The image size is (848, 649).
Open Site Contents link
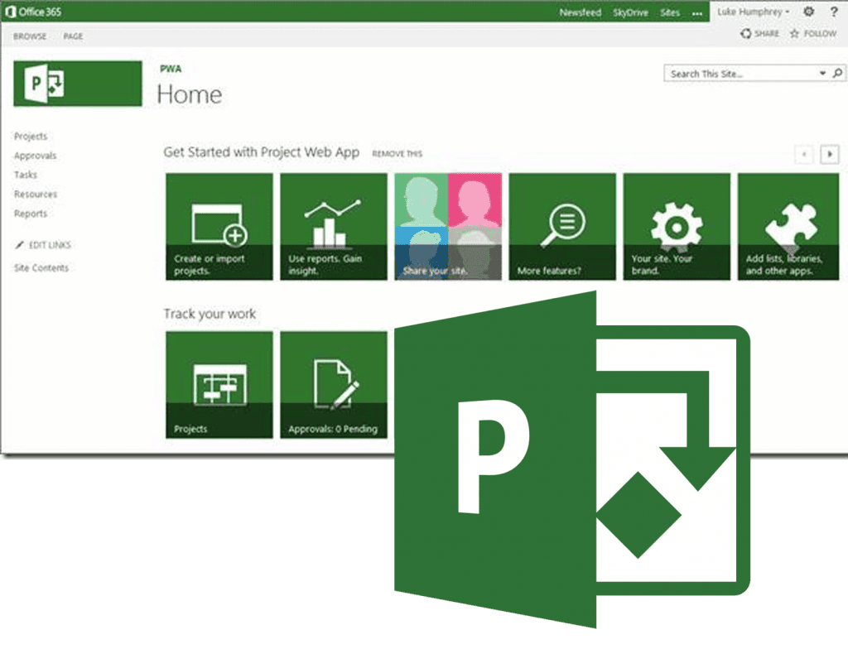[x=41, y=267]
